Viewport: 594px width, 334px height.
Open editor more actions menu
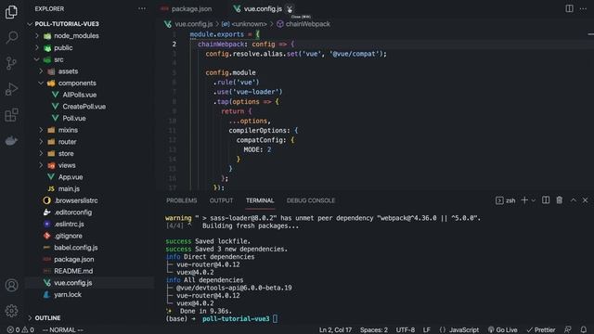coord(583,8)
